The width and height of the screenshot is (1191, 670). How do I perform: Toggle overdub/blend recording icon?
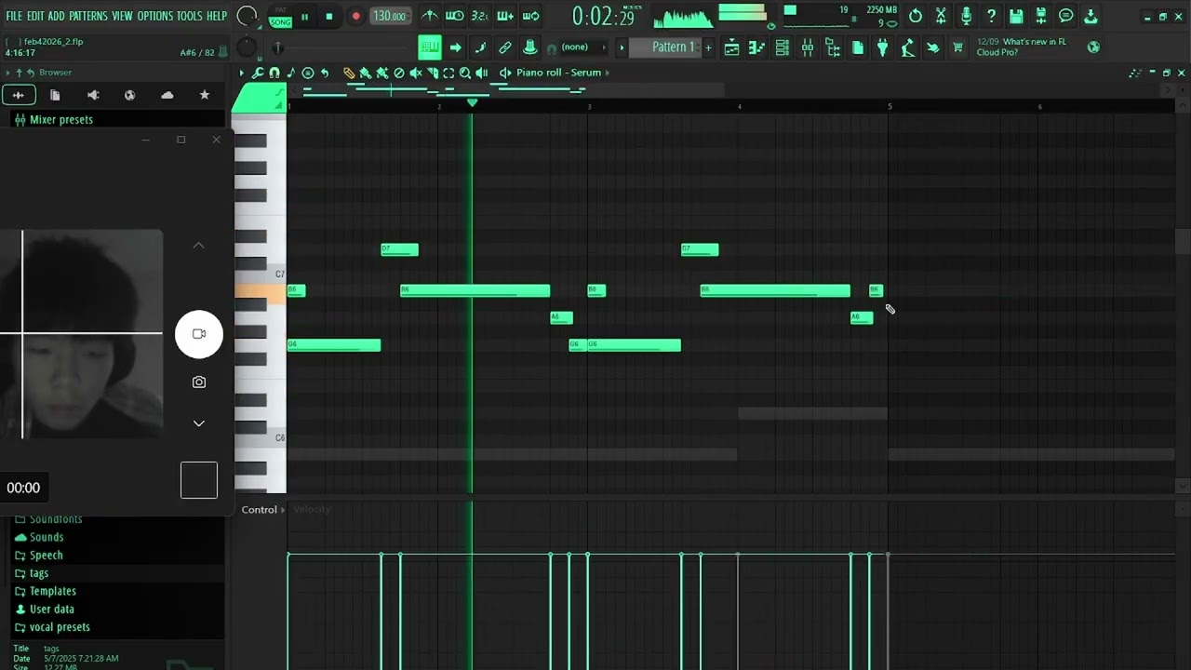tap(505, 16)
